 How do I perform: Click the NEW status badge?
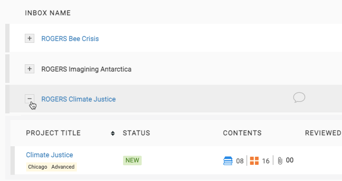tap(132, 161)
